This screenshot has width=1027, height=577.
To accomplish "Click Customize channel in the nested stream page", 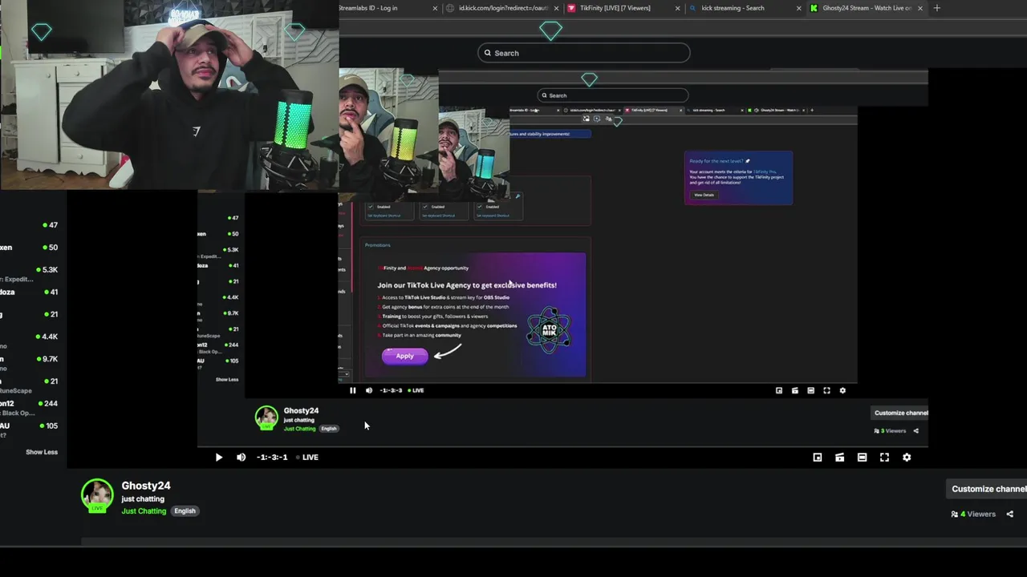I will pyautogui.click(x=900, y=413).
